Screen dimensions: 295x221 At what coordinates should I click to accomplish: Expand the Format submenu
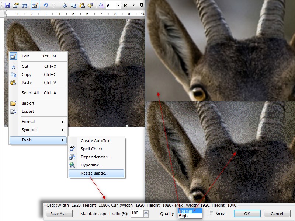pyautogui.click(x=38, y=122)
